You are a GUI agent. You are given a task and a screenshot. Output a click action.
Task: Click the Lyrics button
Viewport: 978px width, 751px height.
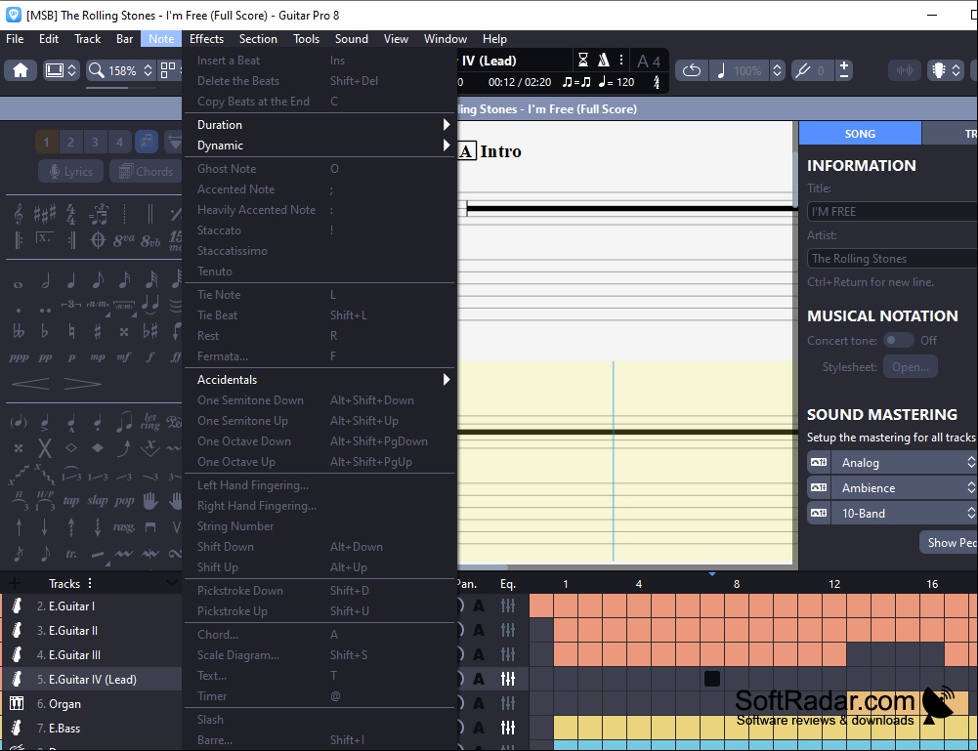71,171
